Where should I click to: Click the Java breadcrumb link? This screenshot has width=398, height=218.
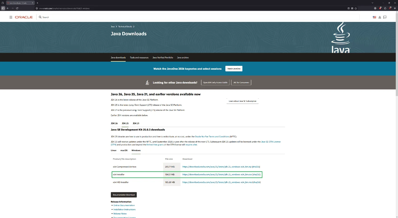click(113, 27)
